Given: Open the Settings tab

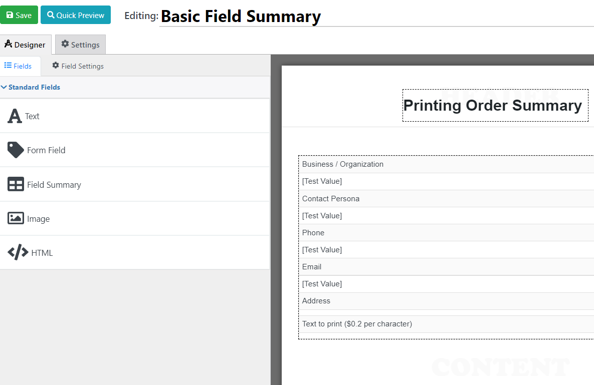Looking at the screenshot, I should 80,44.
